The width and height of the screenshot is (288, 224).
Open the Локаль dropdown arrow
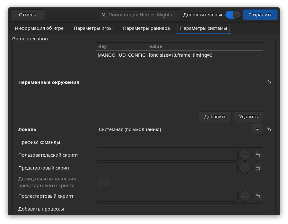coord(257,129)
